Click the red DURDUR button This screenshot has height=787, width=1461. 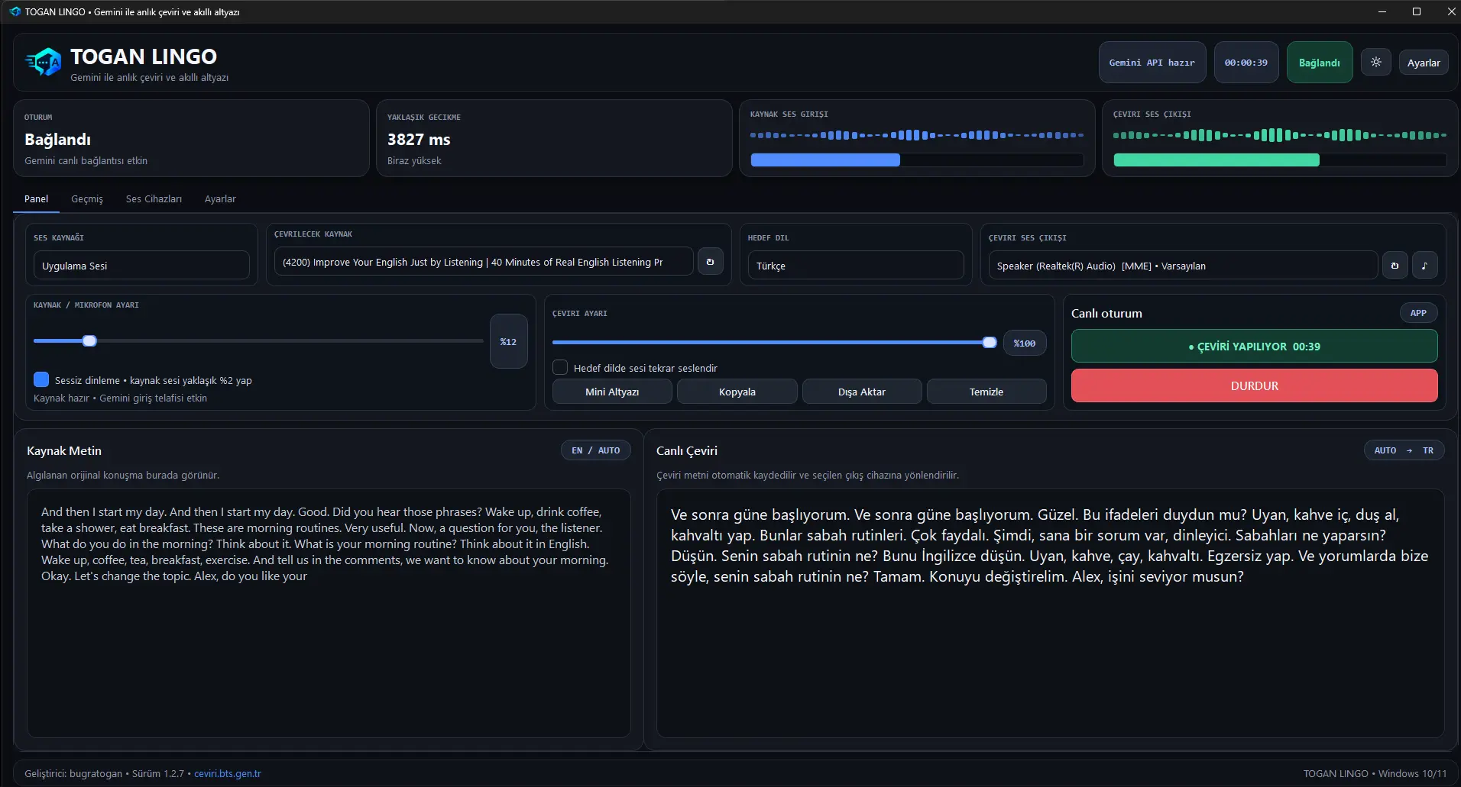pyautogui.click(x=1254, y=385)
